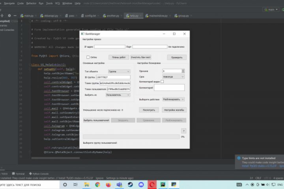Open the VCS menu

(x=57, y=3)
